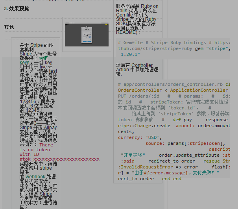The height and width of the screenshot is (209, 238).
Task: Click the 'atok_xxxxxxxx' token ID text
Action: pos(59,159)
